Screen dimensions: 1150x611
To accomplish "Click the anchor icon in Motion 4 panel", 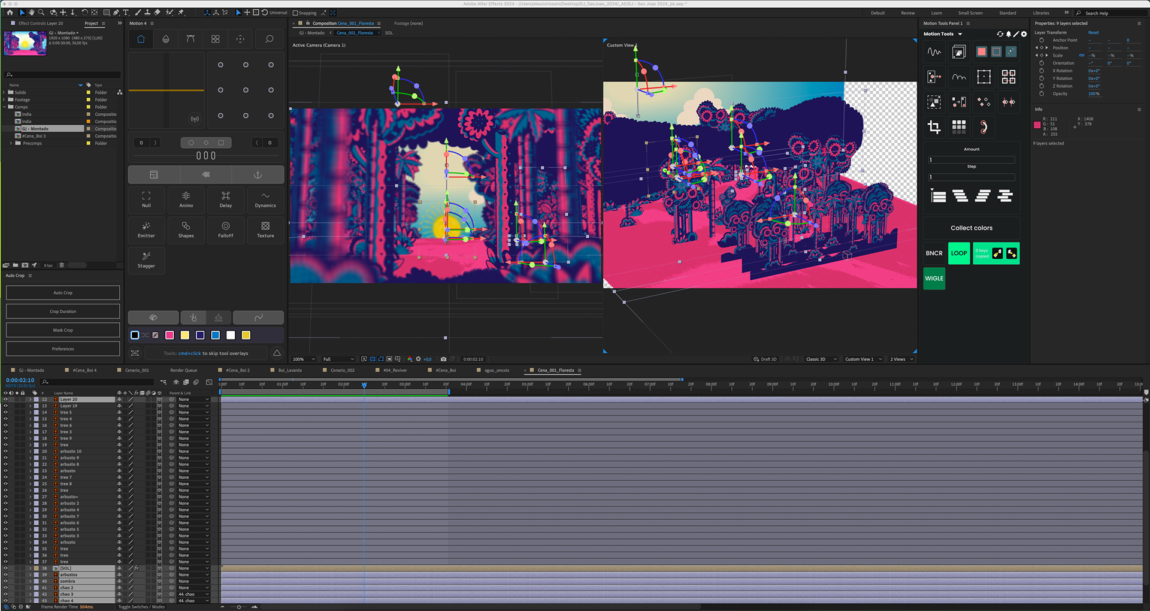I will tap(258, 175).
